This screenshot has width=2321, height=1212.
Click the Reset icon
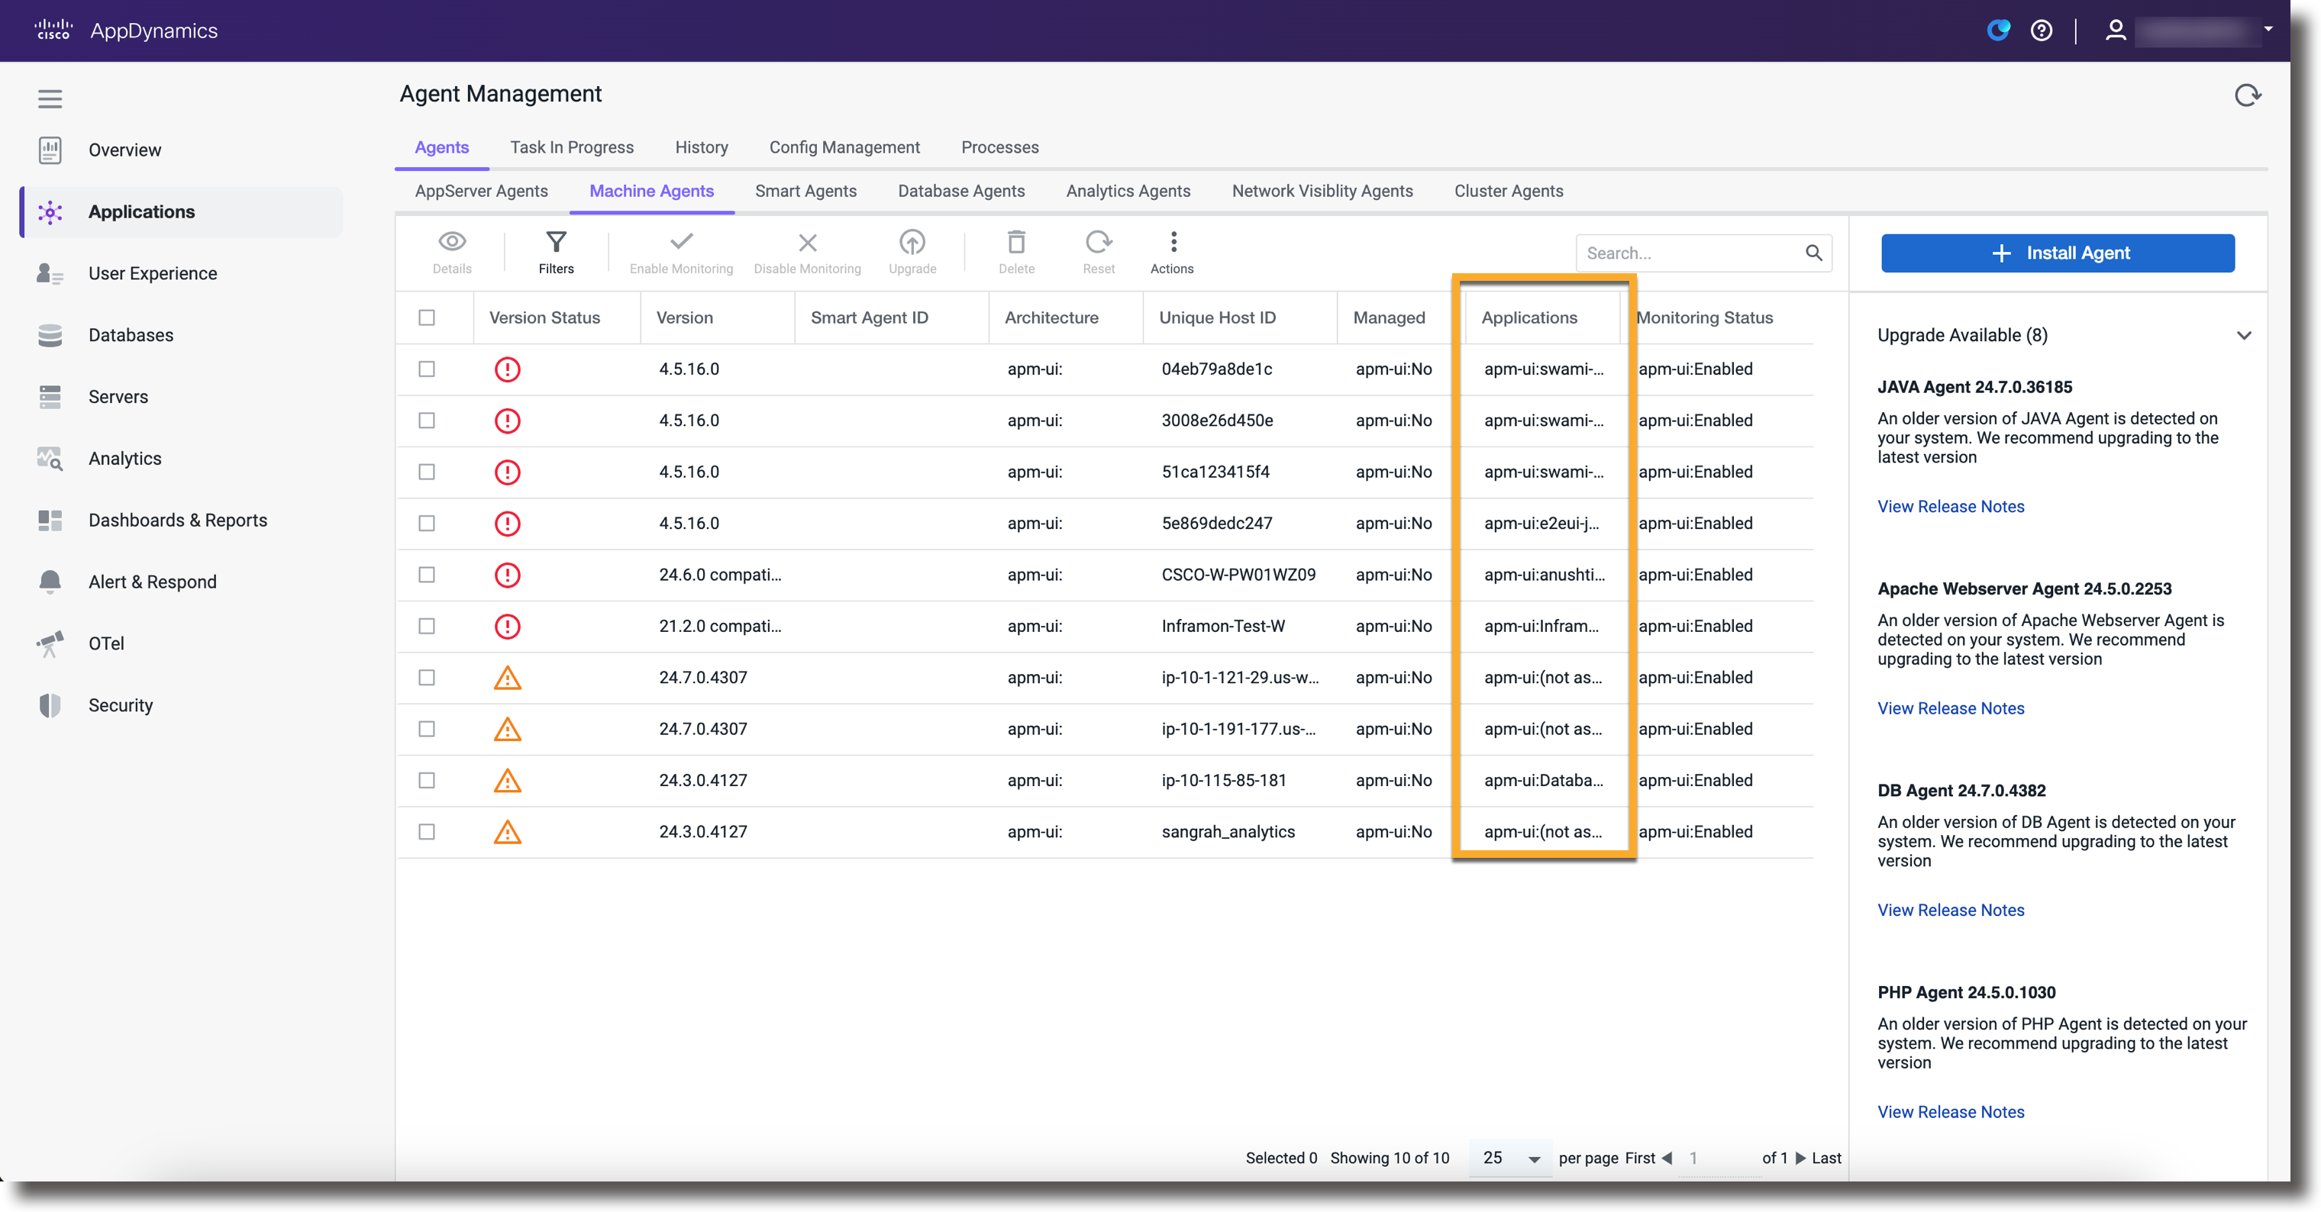click(x=1099, y=241)
